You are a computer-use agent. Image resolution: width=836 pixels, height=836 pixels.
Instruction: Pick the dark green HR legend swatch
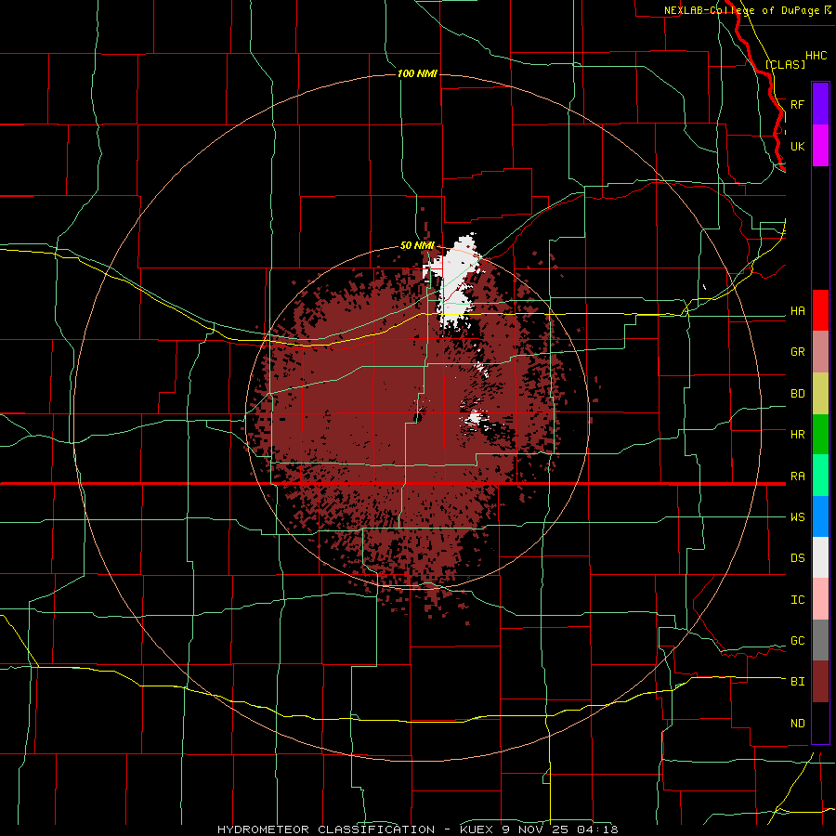[x=820, y=435]
